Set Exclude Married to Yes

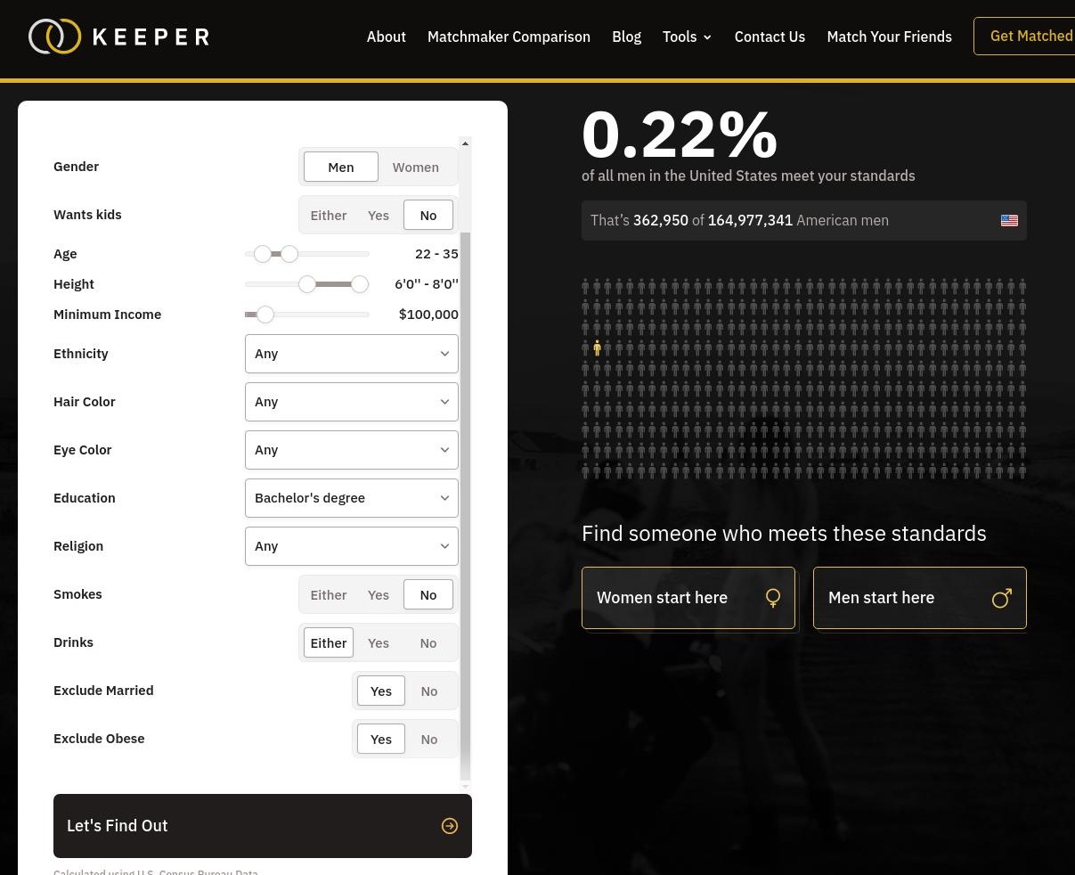coord(381,691)
